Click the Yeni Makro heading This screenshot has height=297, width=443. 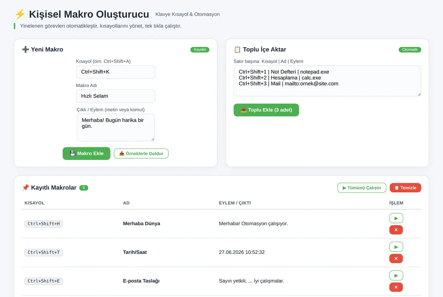(42, 49)
